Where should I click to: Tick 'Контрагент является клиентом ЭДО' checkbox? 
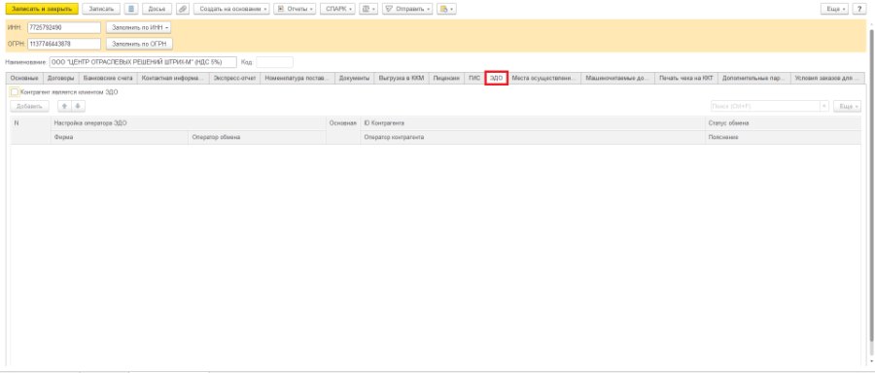(15, 92)
